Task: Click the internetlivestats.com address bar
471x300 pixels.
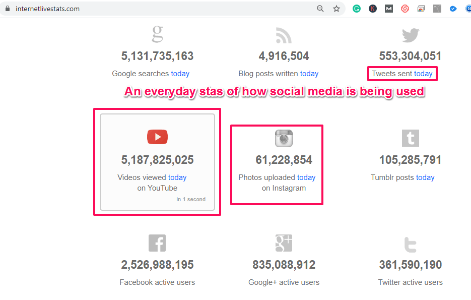Action: (151, 9)
